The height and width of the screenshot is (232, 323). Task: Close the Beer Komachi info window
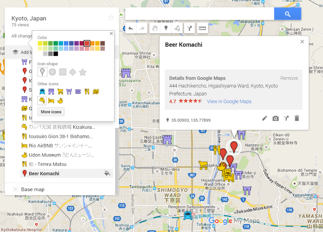click(302, 42)
